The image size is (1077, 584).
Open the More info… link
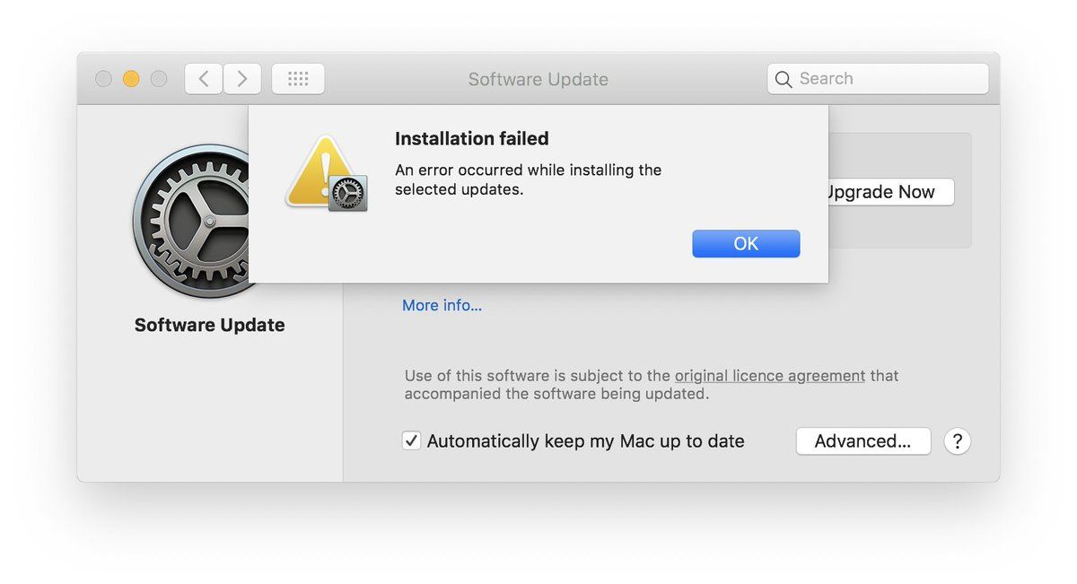442,306
